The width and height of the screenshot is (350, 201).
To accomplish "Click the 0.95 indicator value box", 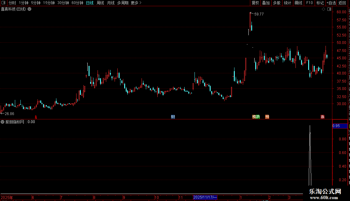I will [x=340, y=126].
